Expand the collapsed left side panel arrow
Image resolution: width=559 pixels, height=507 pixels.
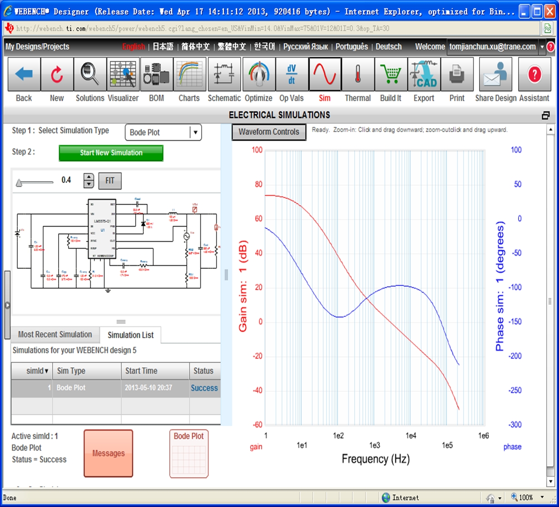click(7, 305)
